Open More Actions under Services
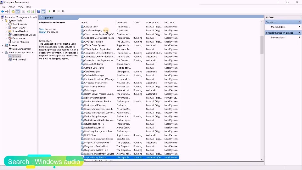This screenshot has height=170, width=302. [277, 27]
